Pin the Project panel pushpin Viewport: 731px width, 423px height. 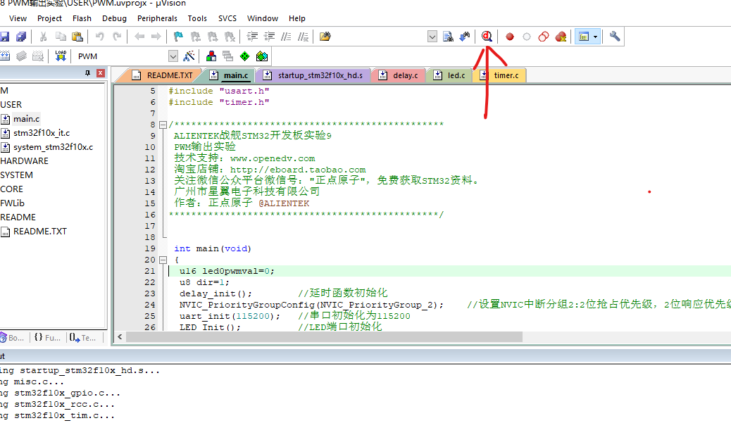[x=87, y=73]
